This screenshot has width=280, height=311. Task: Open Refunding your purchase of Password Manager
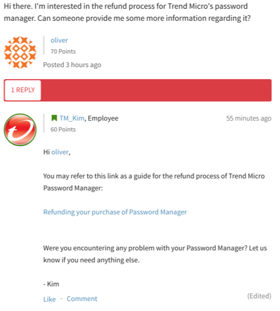pyautogui.click(x=115, y=212)
